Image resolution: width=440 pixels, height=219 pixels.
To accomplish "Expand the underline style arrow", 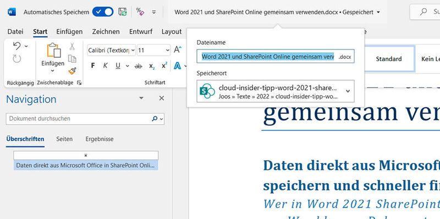I will (x=128, y=66).
